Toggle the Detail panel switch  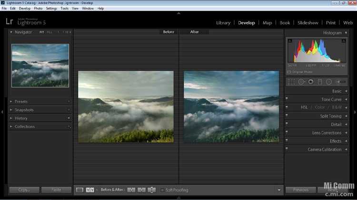287,124
